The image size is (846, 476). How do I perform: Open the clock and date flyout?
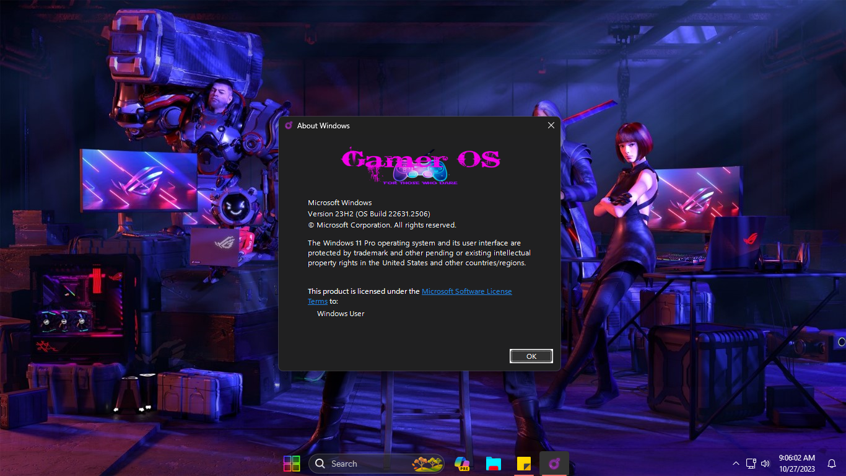[797, 464]
